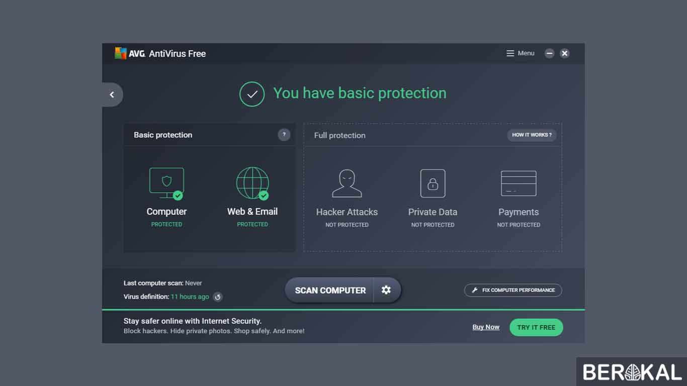Click the 'Full protection' panel title

click(340, 135)
